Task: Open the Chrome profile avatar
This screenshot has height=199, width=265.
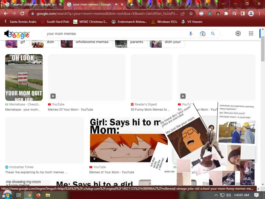Action: click(251, 13)
